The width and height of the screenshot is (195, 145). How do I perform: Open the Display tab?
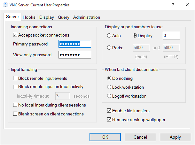47,17
